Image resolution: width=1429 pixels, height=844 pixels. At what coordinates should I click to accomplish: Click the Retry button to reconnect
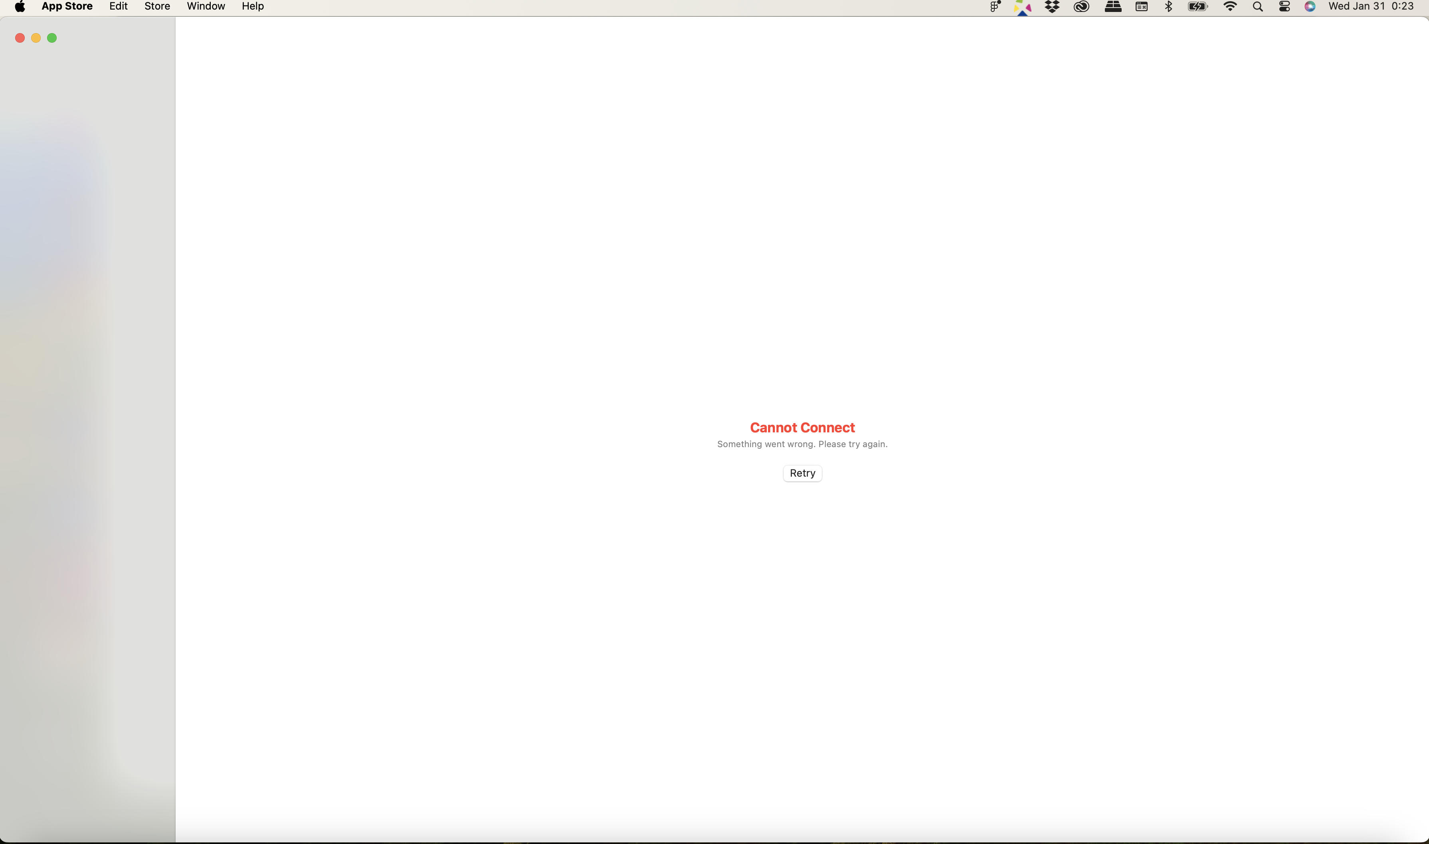802,472
